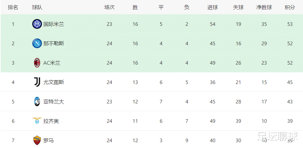The image size is (303, 148).
Task: Click the Inter Milan club logo
Action: click(37, 24)
